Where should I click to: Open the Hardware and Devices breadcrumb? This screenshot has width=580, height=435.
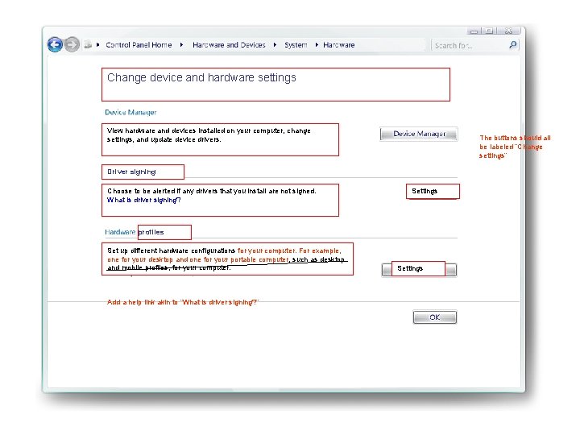click(x=229, y=45)
